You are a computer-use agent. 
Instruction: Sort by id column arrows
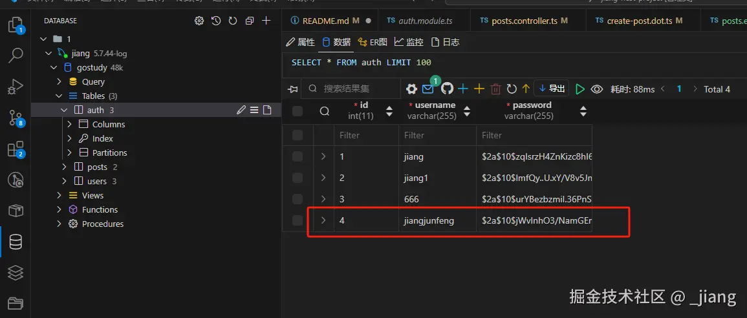pos(389,111)
